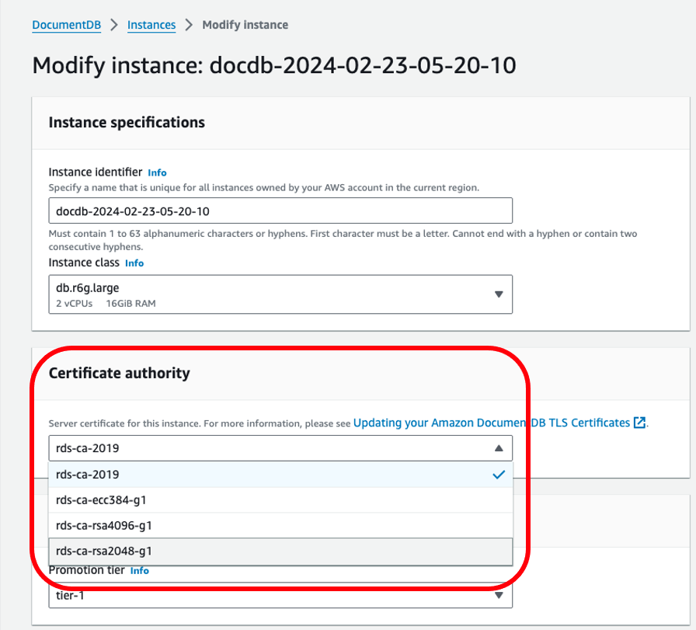Click external link icon after TLS Certificates
This screenshot has width=696, height=630.
[639, 423]
